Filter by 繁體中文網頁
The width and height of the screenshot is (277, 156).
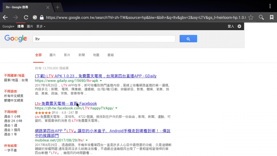pos(13,101)
